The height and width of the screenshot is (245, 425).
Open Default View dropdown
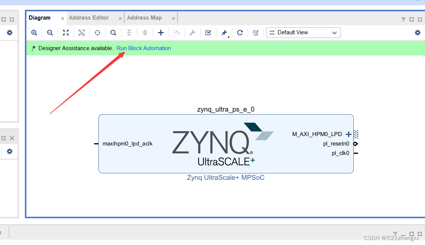click(x=303, y=32)
